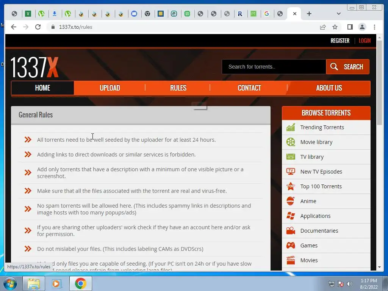Click the volume speaker tray icon
Image resolution: width=388 pixels, height=291 pixels.
point(350,284)
